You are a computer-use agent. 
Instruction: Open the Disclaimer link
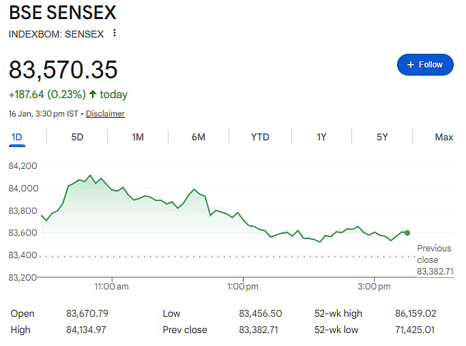105,114
